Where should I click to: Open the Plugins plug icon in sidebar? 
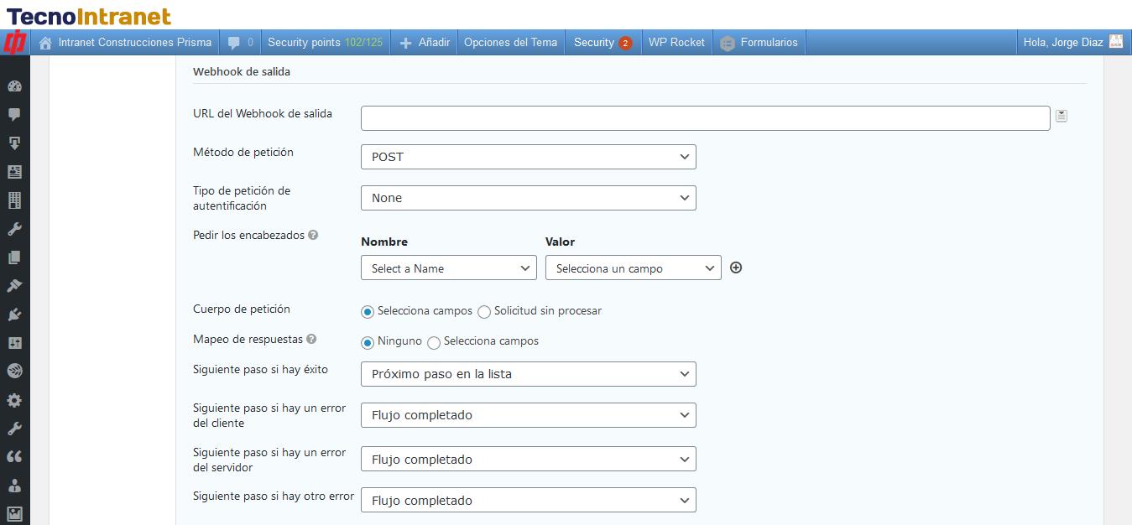[x=14, y=314]
